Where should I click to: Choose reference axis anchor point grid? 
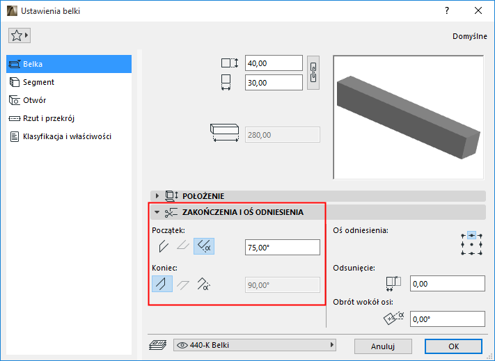point(471,244)
